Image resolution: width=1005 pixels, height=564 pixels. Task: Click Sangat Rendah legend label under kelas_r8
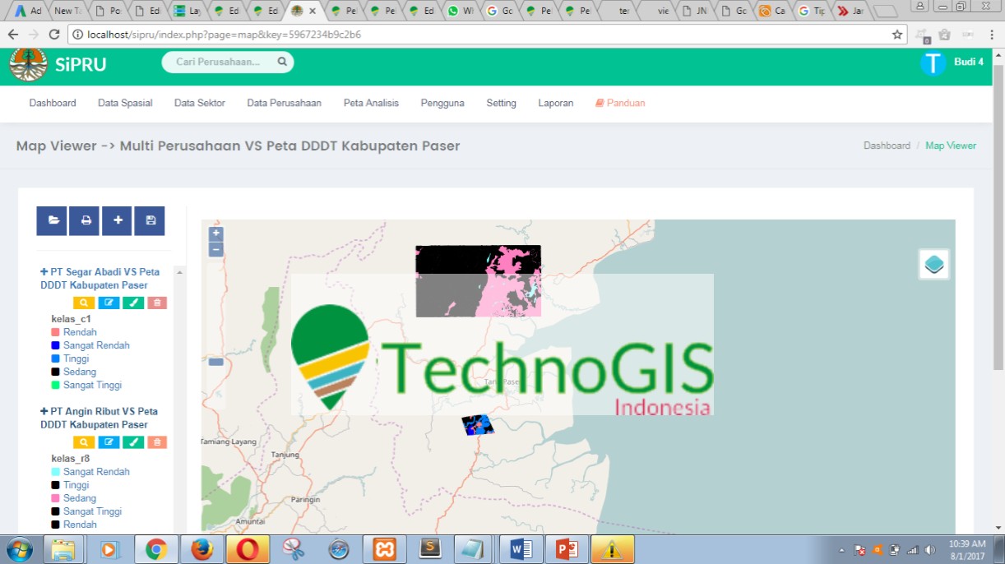[96, 472]
